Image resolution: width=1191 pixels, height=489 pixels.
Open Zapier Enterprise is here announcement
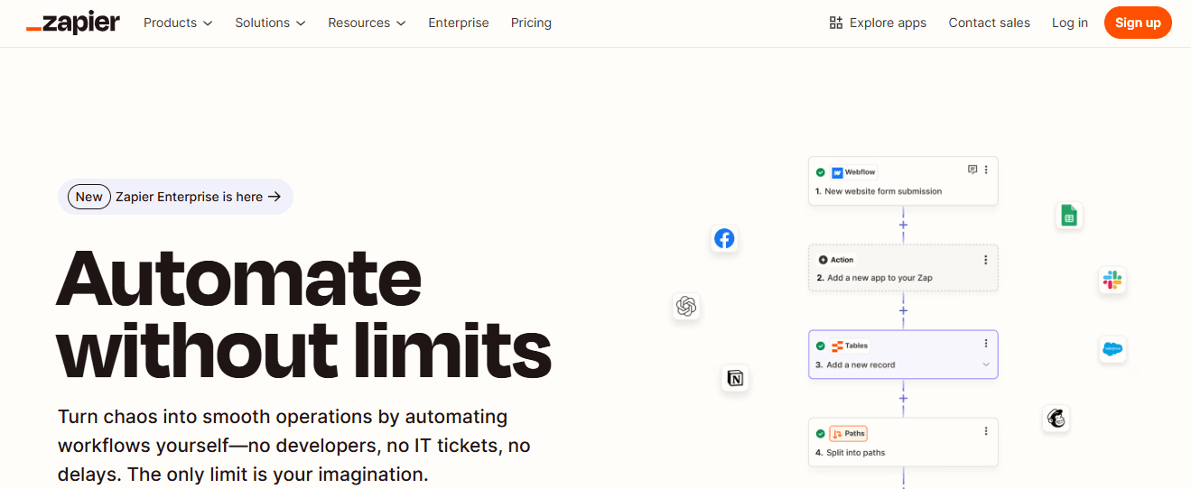tap(175, 197)
